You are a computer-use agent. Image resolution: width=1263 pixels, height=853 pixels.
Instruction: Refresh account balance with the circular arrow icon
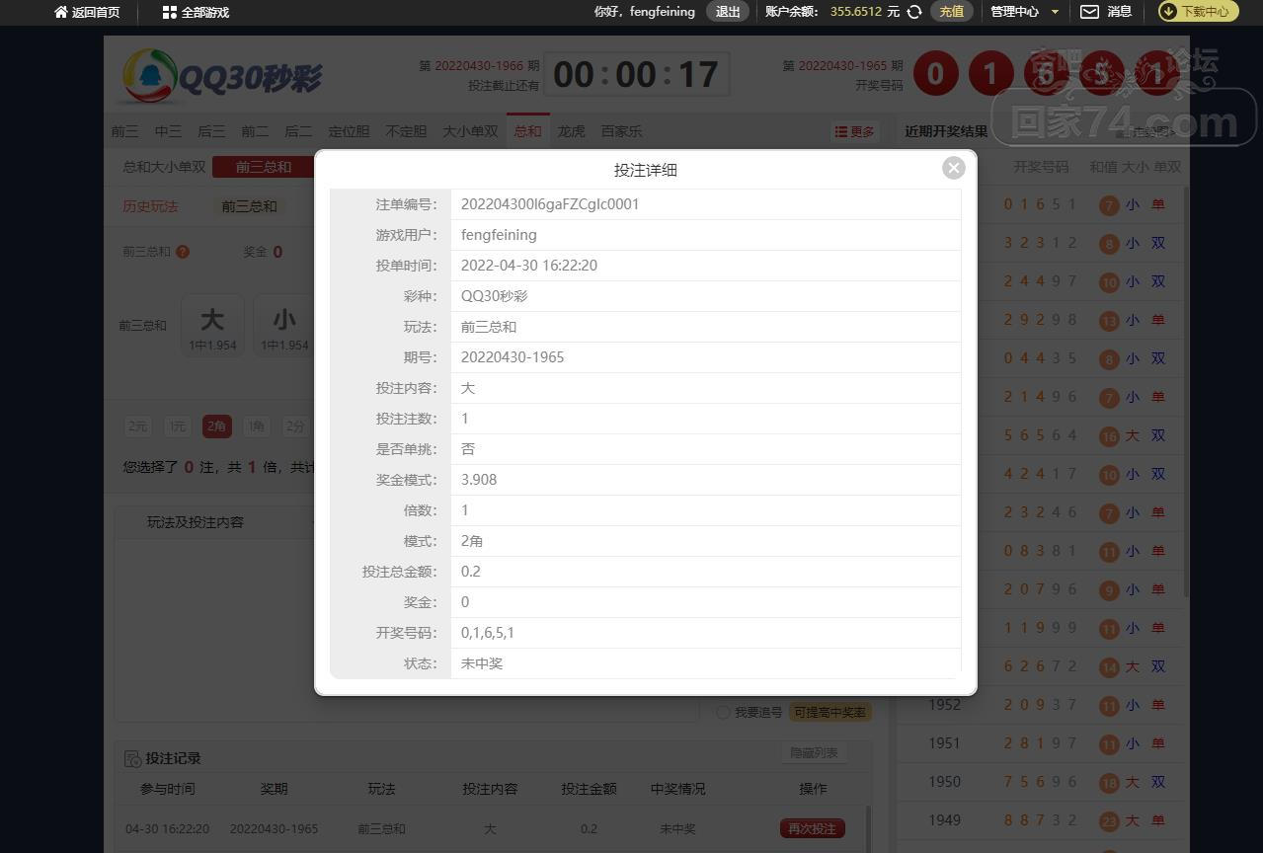point(914,12)
